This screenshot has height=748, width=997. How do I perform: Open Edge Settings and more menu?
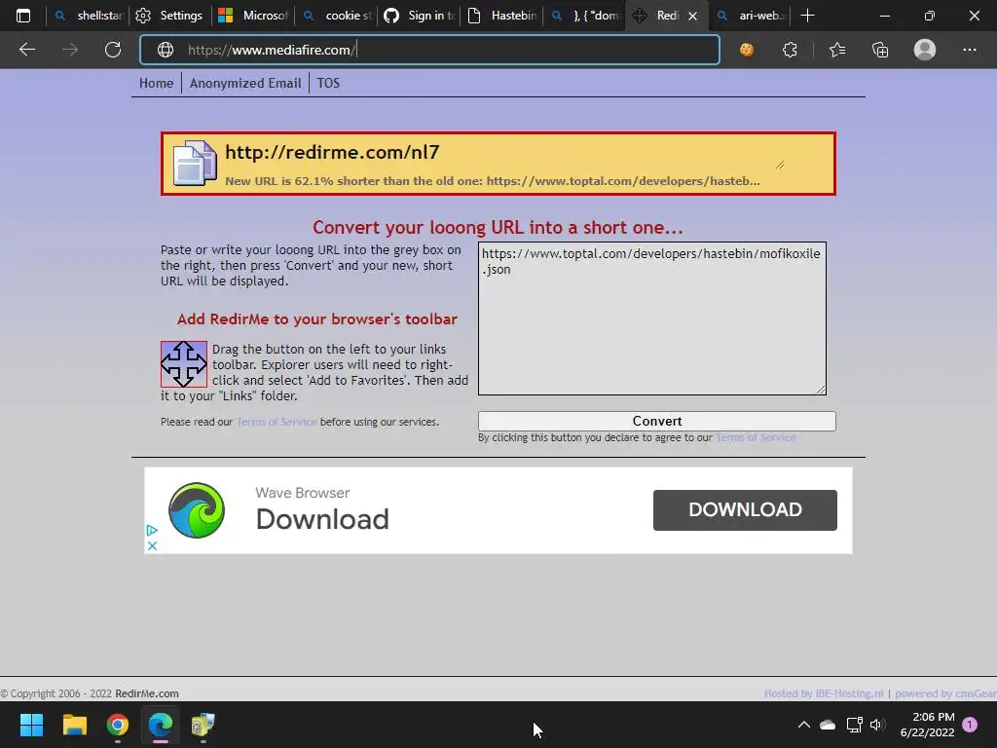[969, 50]
